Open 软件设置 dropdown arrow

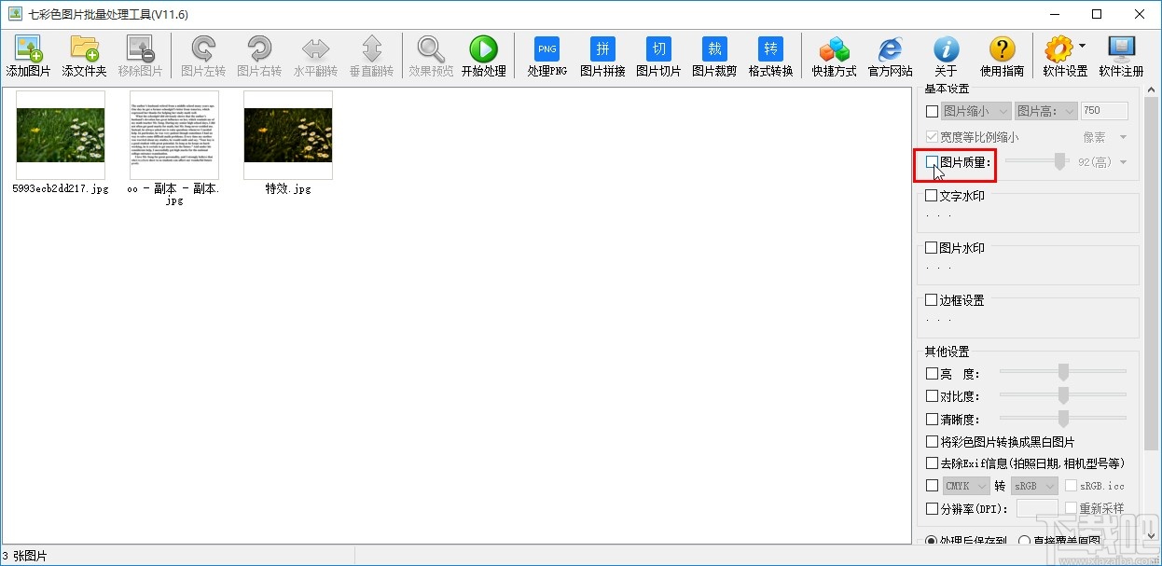[1082, 46]
